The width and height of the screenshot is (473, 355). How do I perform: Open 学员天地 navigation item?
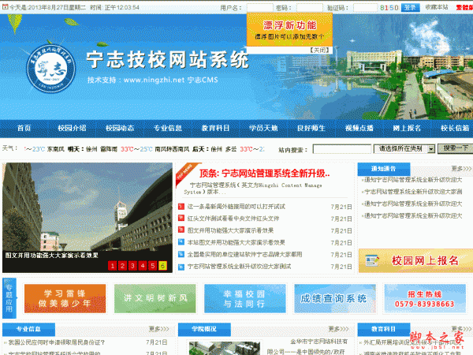[263, 128]
